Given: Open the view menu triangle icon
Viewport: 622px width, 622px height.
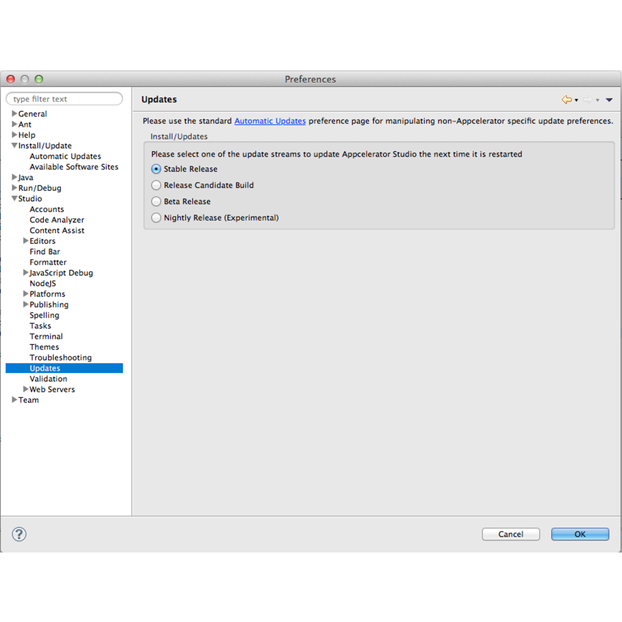Looking at the screenshot, I should [x=609, y=100].
